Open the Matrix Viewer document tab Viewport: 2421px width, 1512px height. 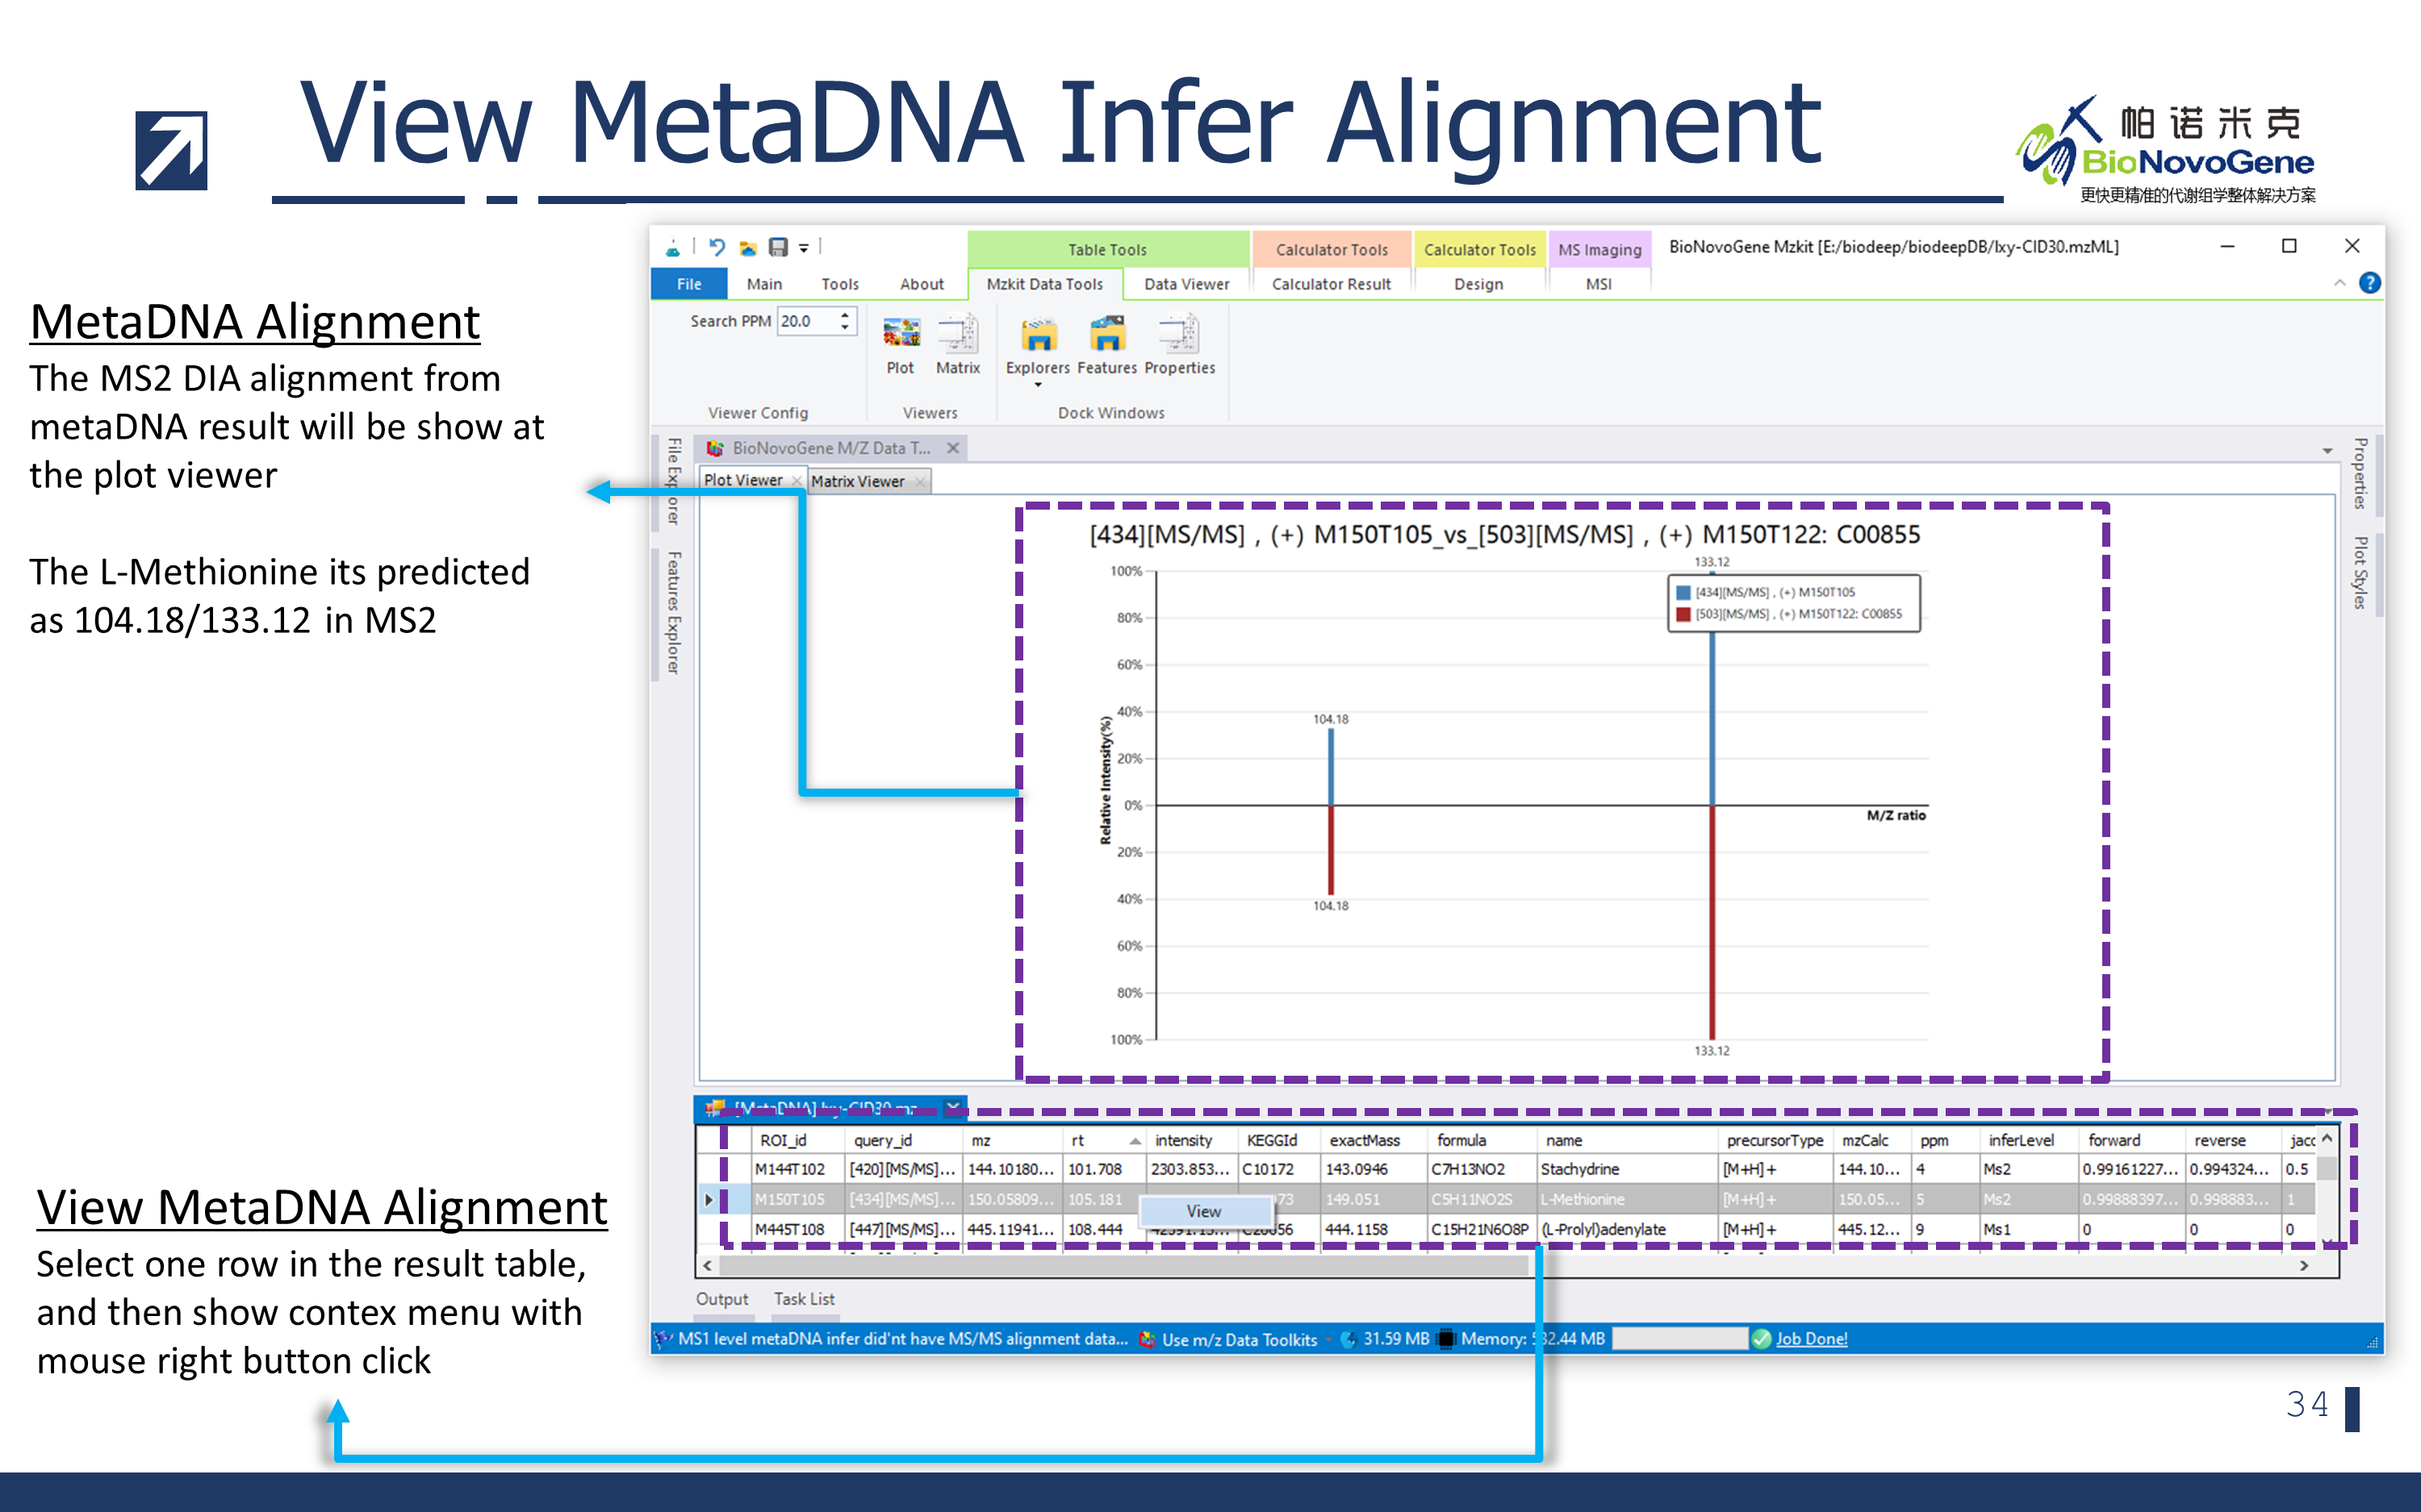(x=857, y=481)
